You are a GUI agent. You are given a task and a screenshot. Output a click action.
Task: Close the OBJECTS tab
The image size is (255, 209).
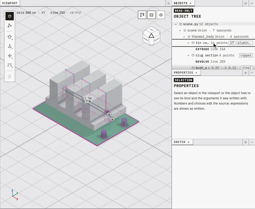coord(190,3)
